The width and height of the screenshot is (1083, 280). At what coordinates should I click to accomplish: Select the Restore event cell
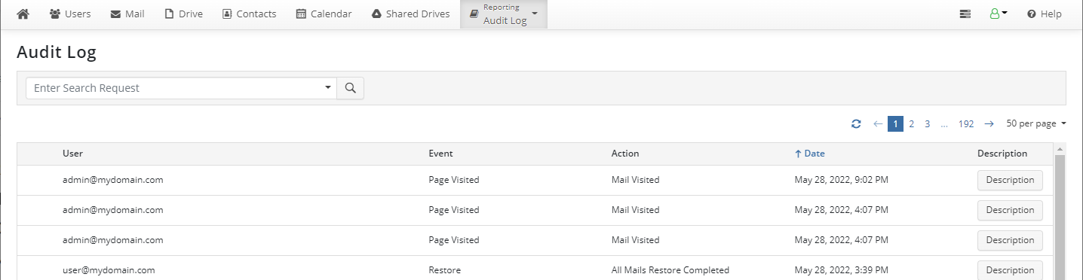point(444,269)
